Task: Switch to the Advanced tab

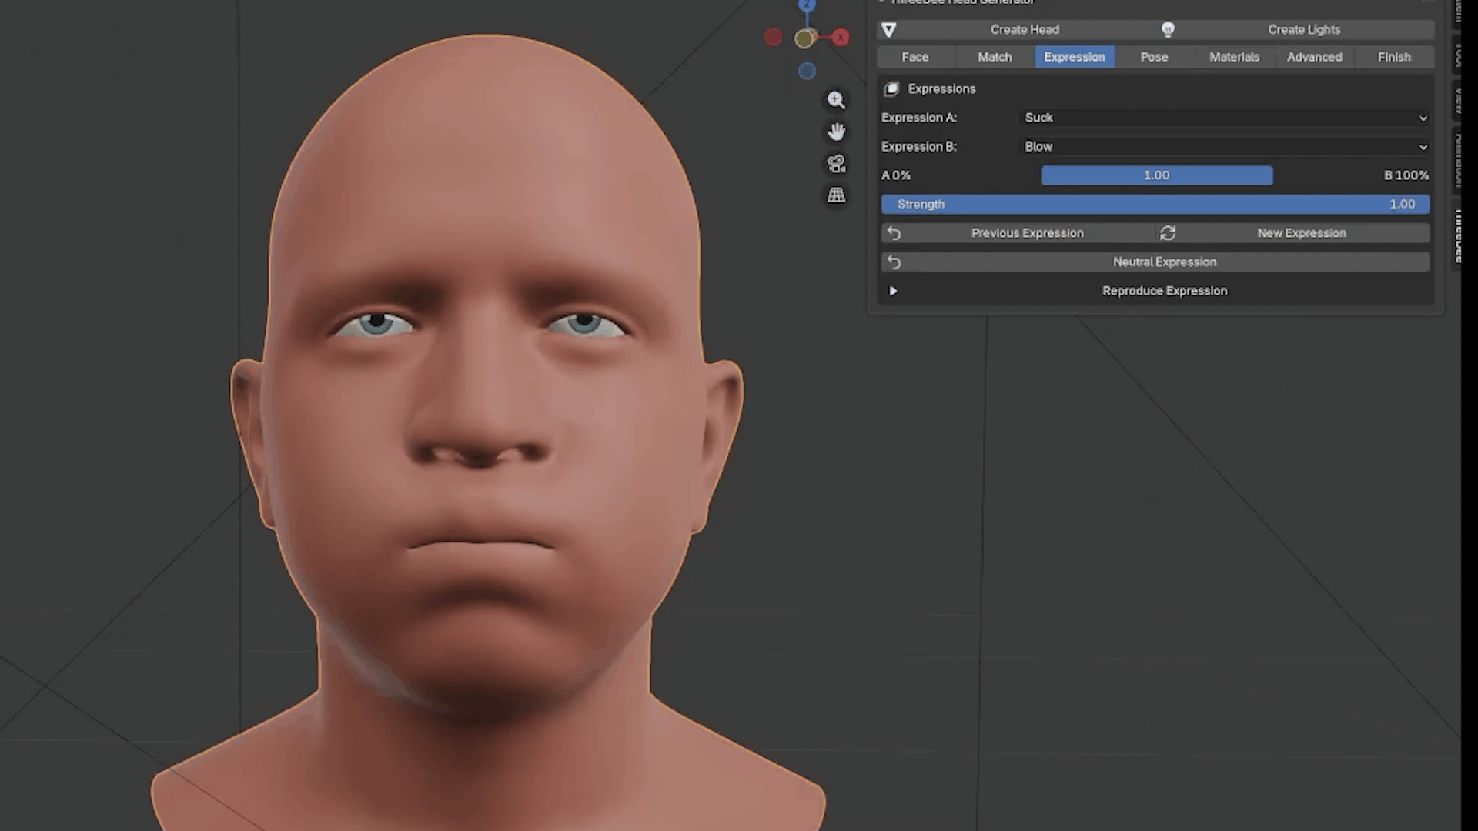Action: (x=1314, y=57)
